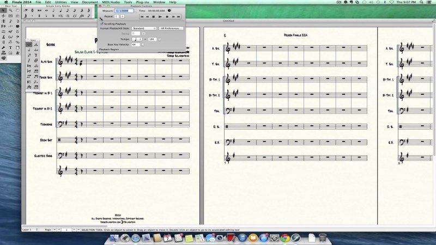Image resolution: width=436 pixels, height=245 pixels.
Task: Open the Tools menu
Action: click(128, 2)
